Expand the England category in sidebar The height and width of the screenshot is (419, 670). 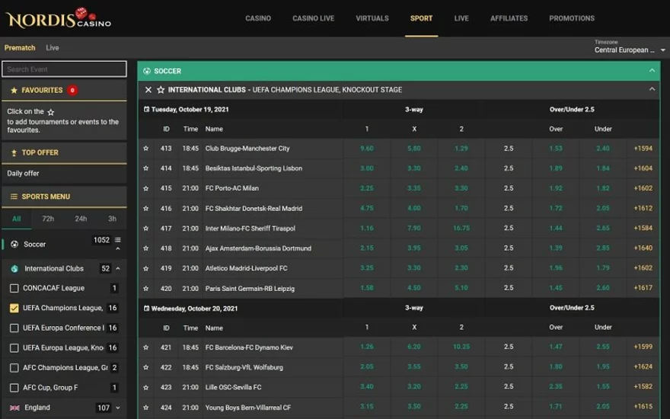click(x=118, y=408)
